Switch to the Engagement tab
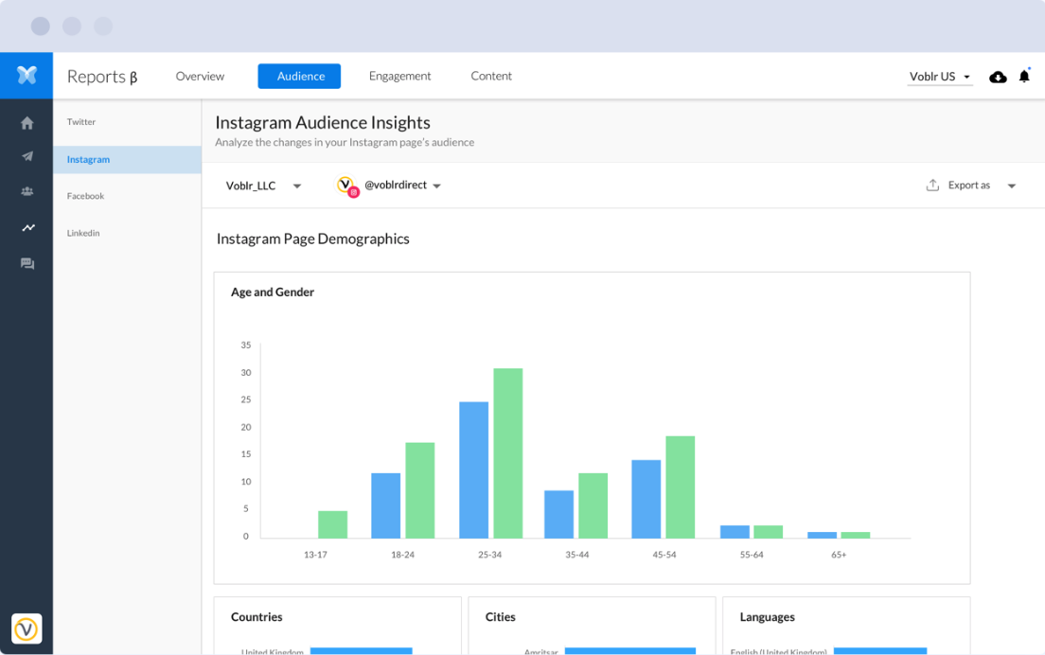1045x655 pixels. 399,77
